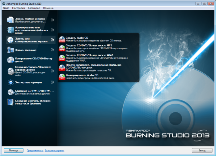
Task: Click the Экспертные функции atom icon
Action: pyautogui.click(x=11, y=82)
